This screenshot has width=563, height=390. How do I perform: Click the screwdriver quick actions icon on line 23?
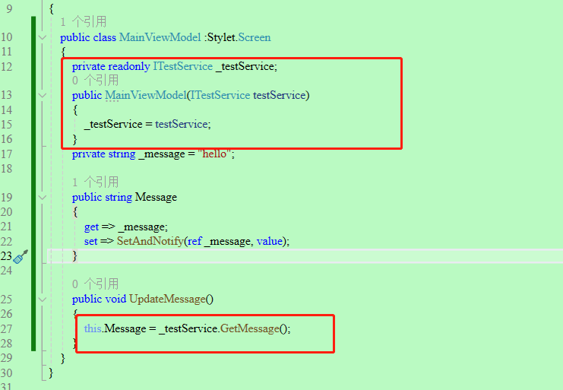click(21, 256)
